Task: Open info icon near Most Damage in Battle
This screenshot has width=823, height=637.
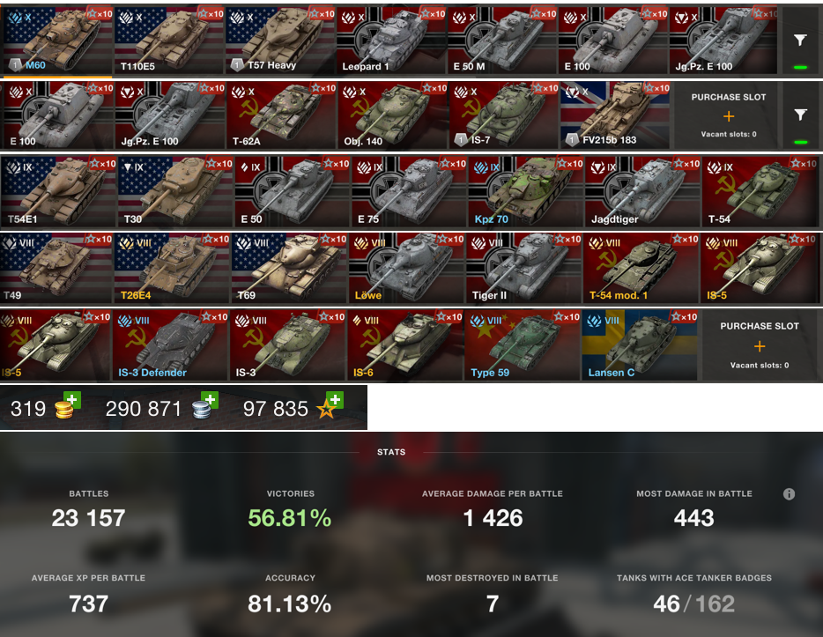Action: 789,493
